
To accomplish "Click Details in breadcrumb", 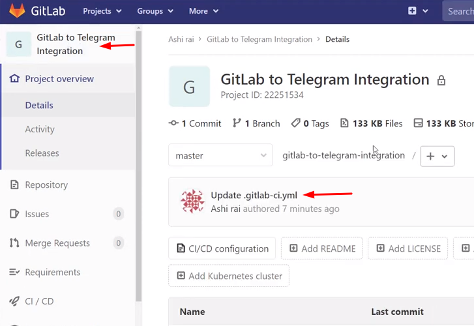I will tap(337, 39).
